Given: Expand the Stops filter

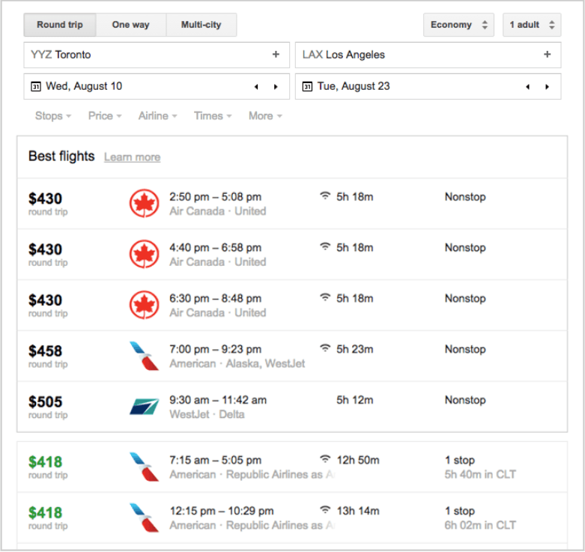Looking at the screenshot, I should (53, 116).
